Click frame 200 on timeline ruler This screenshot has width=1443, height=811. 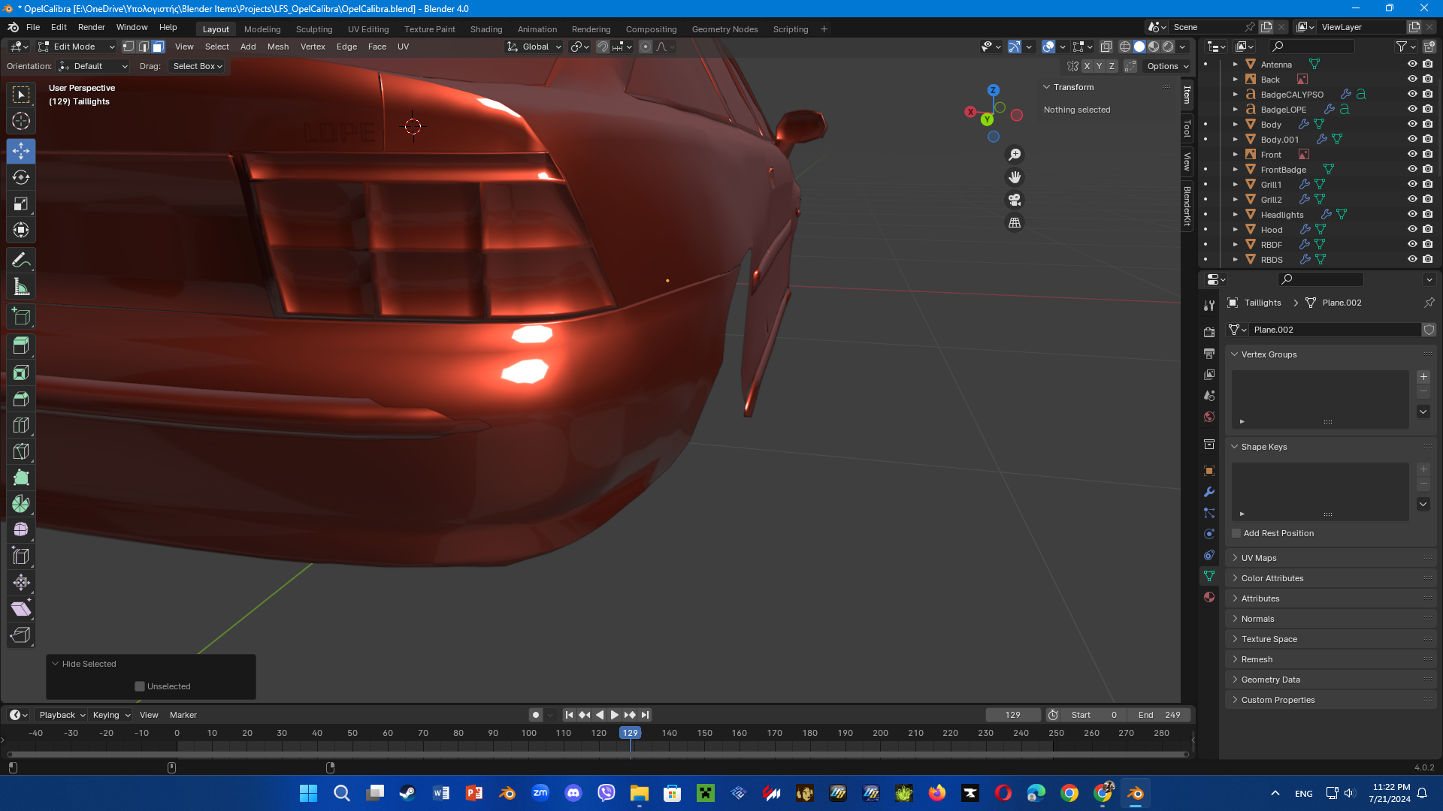(x=880, y=733)
